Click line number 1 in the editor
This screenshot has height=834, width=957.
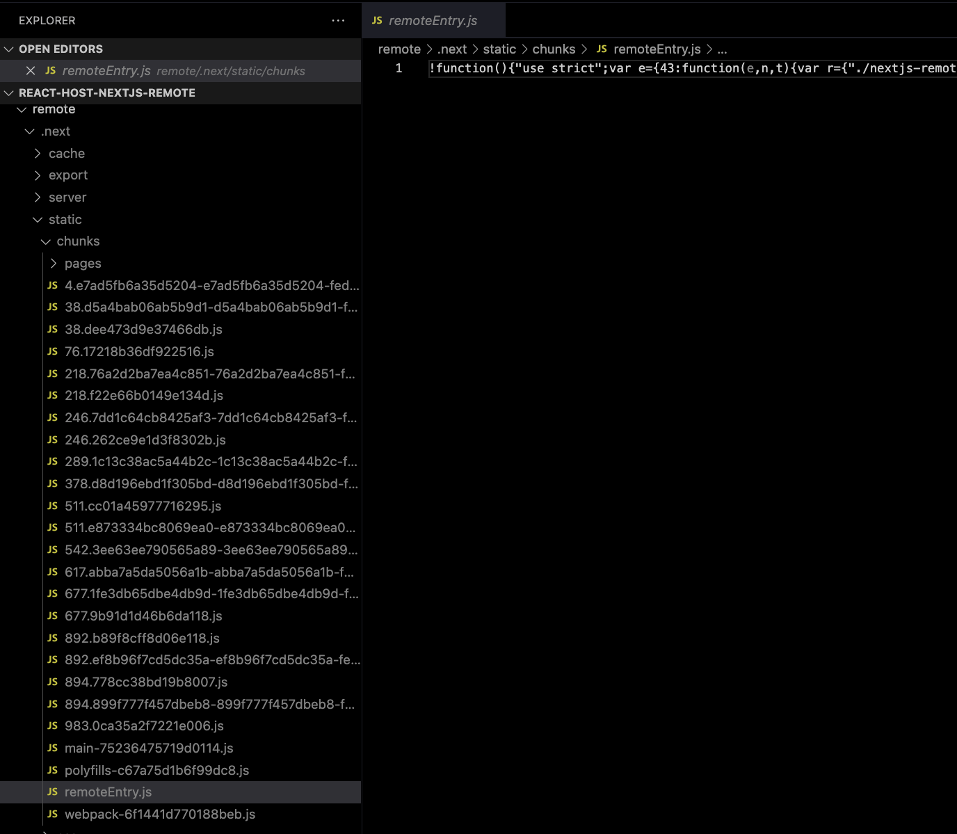(398, 67)
